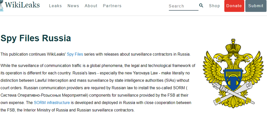Click the 'Spy Files Russia' heading

pyautogui.click(x=36, y=38)
